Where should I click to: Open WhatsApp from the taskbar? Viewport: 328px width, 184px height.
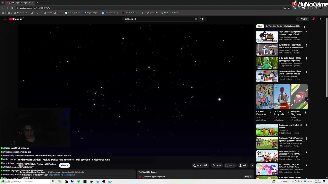click(110, 181)
